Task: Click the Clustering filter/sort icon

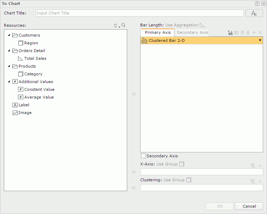Action: coord(253,181)
